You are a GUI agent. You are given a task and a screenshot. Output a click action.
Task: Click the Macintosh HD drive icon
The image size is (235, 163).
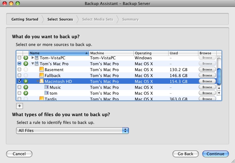click(42, 81)
